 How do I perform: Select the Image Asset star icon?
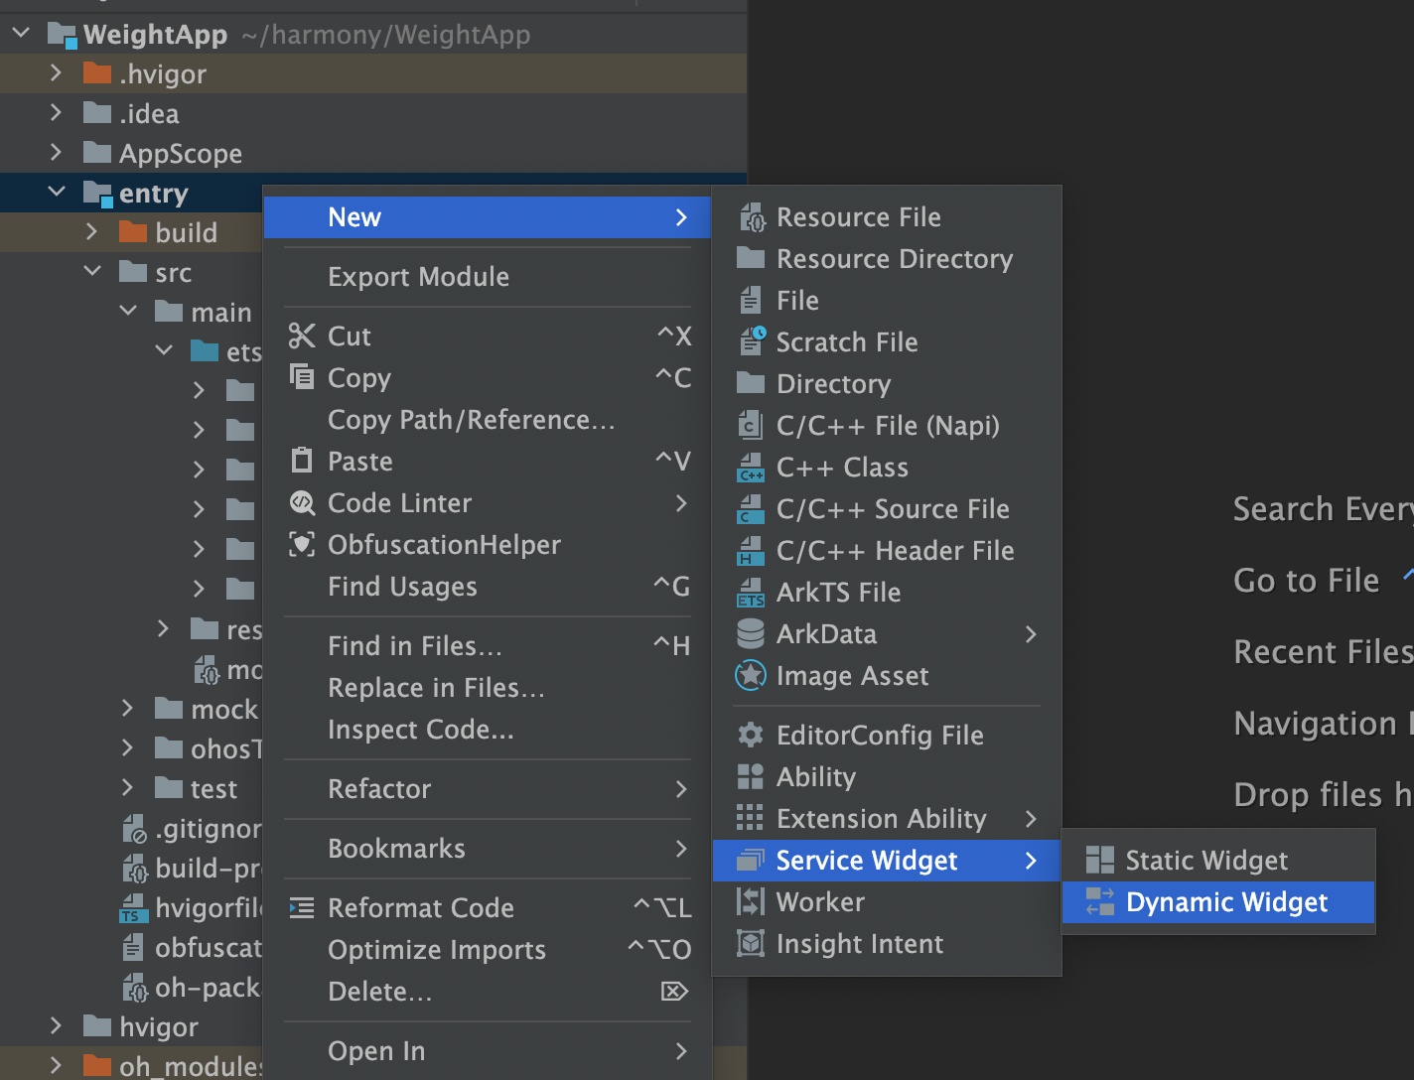pyautogui.click(x=751, y=676)
